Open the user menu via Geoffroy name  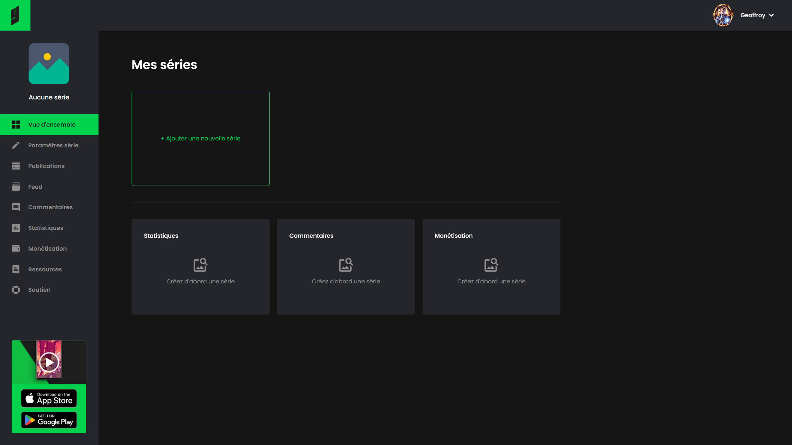(752, 15)
